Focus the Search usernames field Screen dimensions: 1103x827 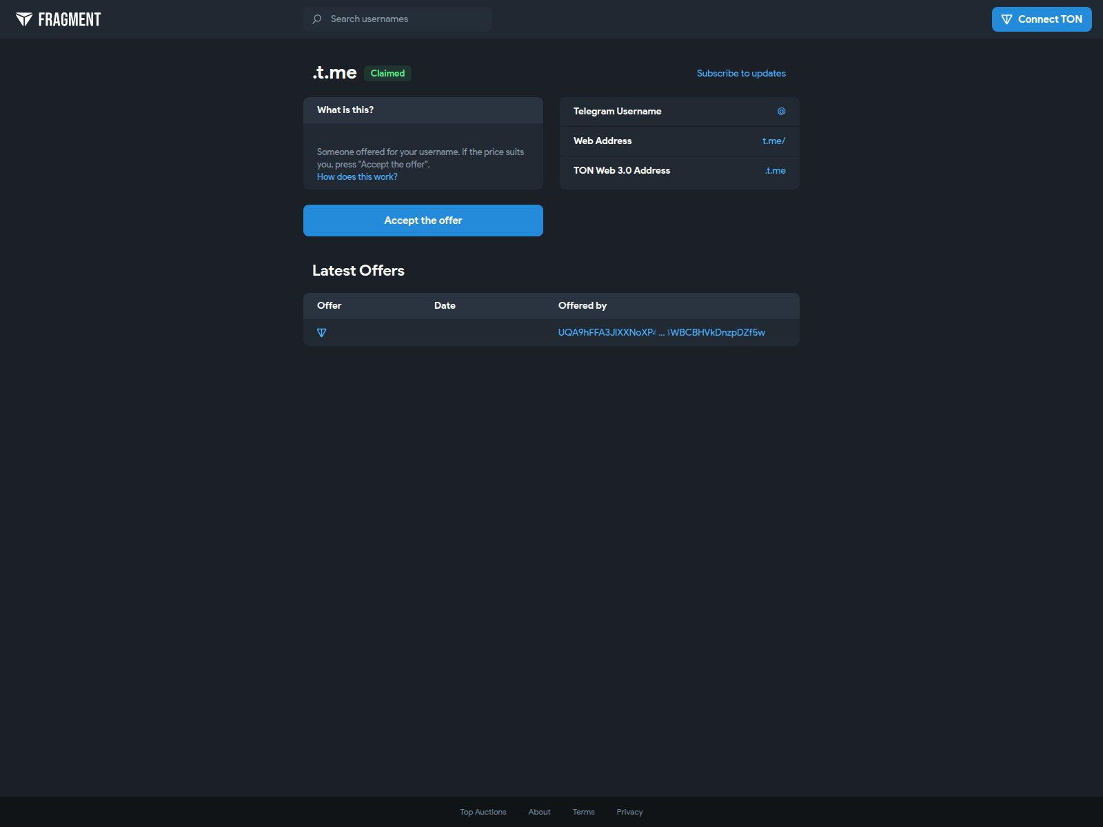point(398,19)
